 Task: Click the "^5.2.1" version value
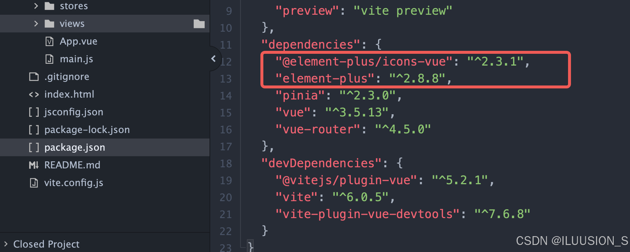460,181
